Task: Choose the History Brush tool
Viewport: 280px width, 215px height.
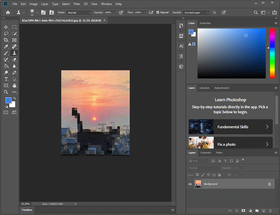Action: click(6, 60)
